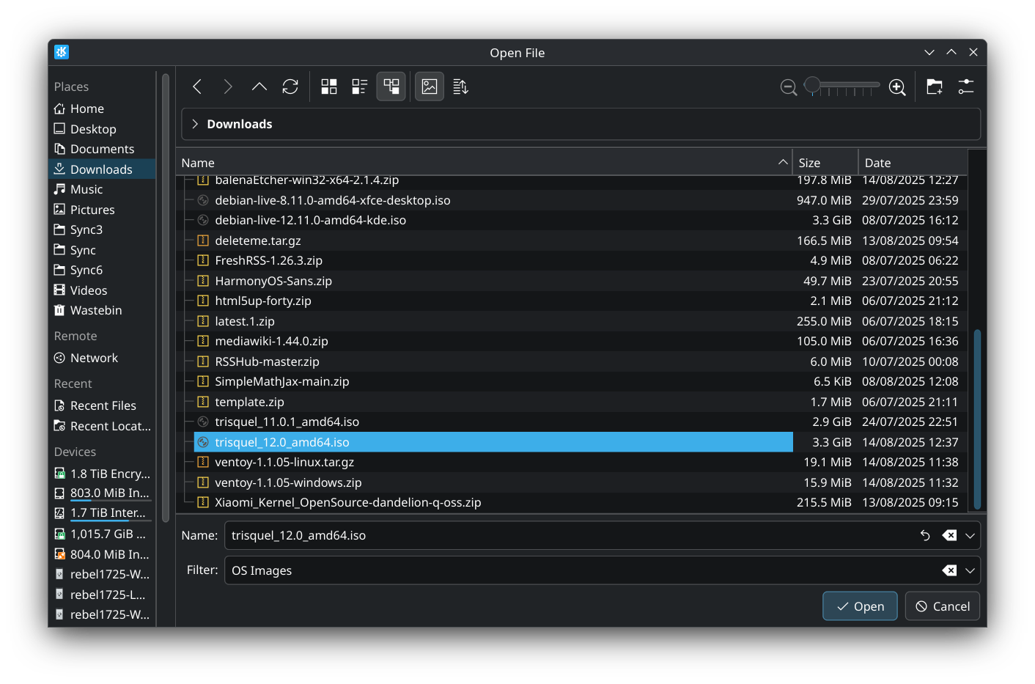Select debian-live-8.11.0-amd64-xfce-desktop.iso

tap(332, 200)
